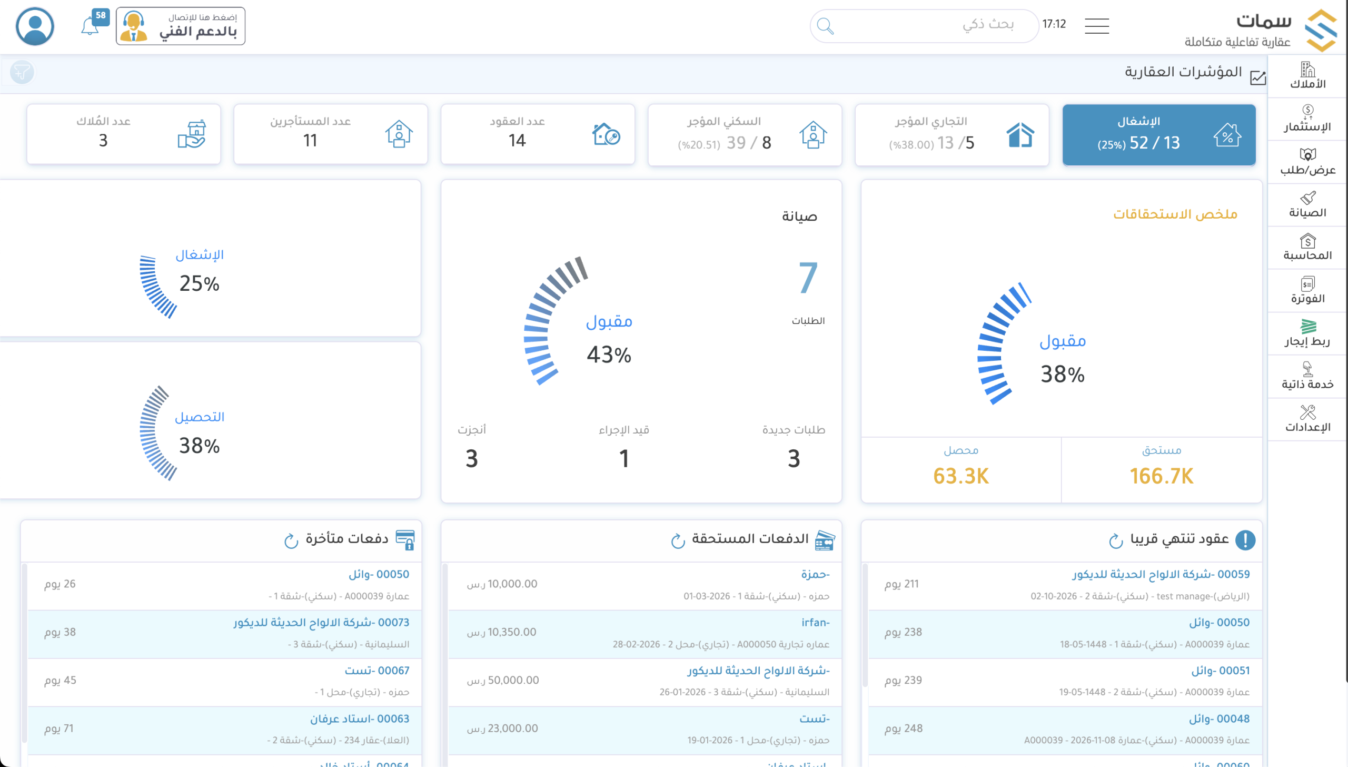
Task: Open the user profile avatar
Action: click(35, 26)
